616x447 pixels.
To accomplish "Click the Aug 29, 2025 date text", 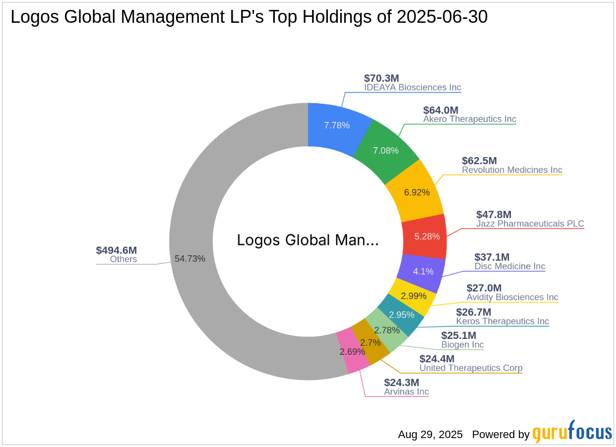I will pyautogui.click(x=430, y=434).
